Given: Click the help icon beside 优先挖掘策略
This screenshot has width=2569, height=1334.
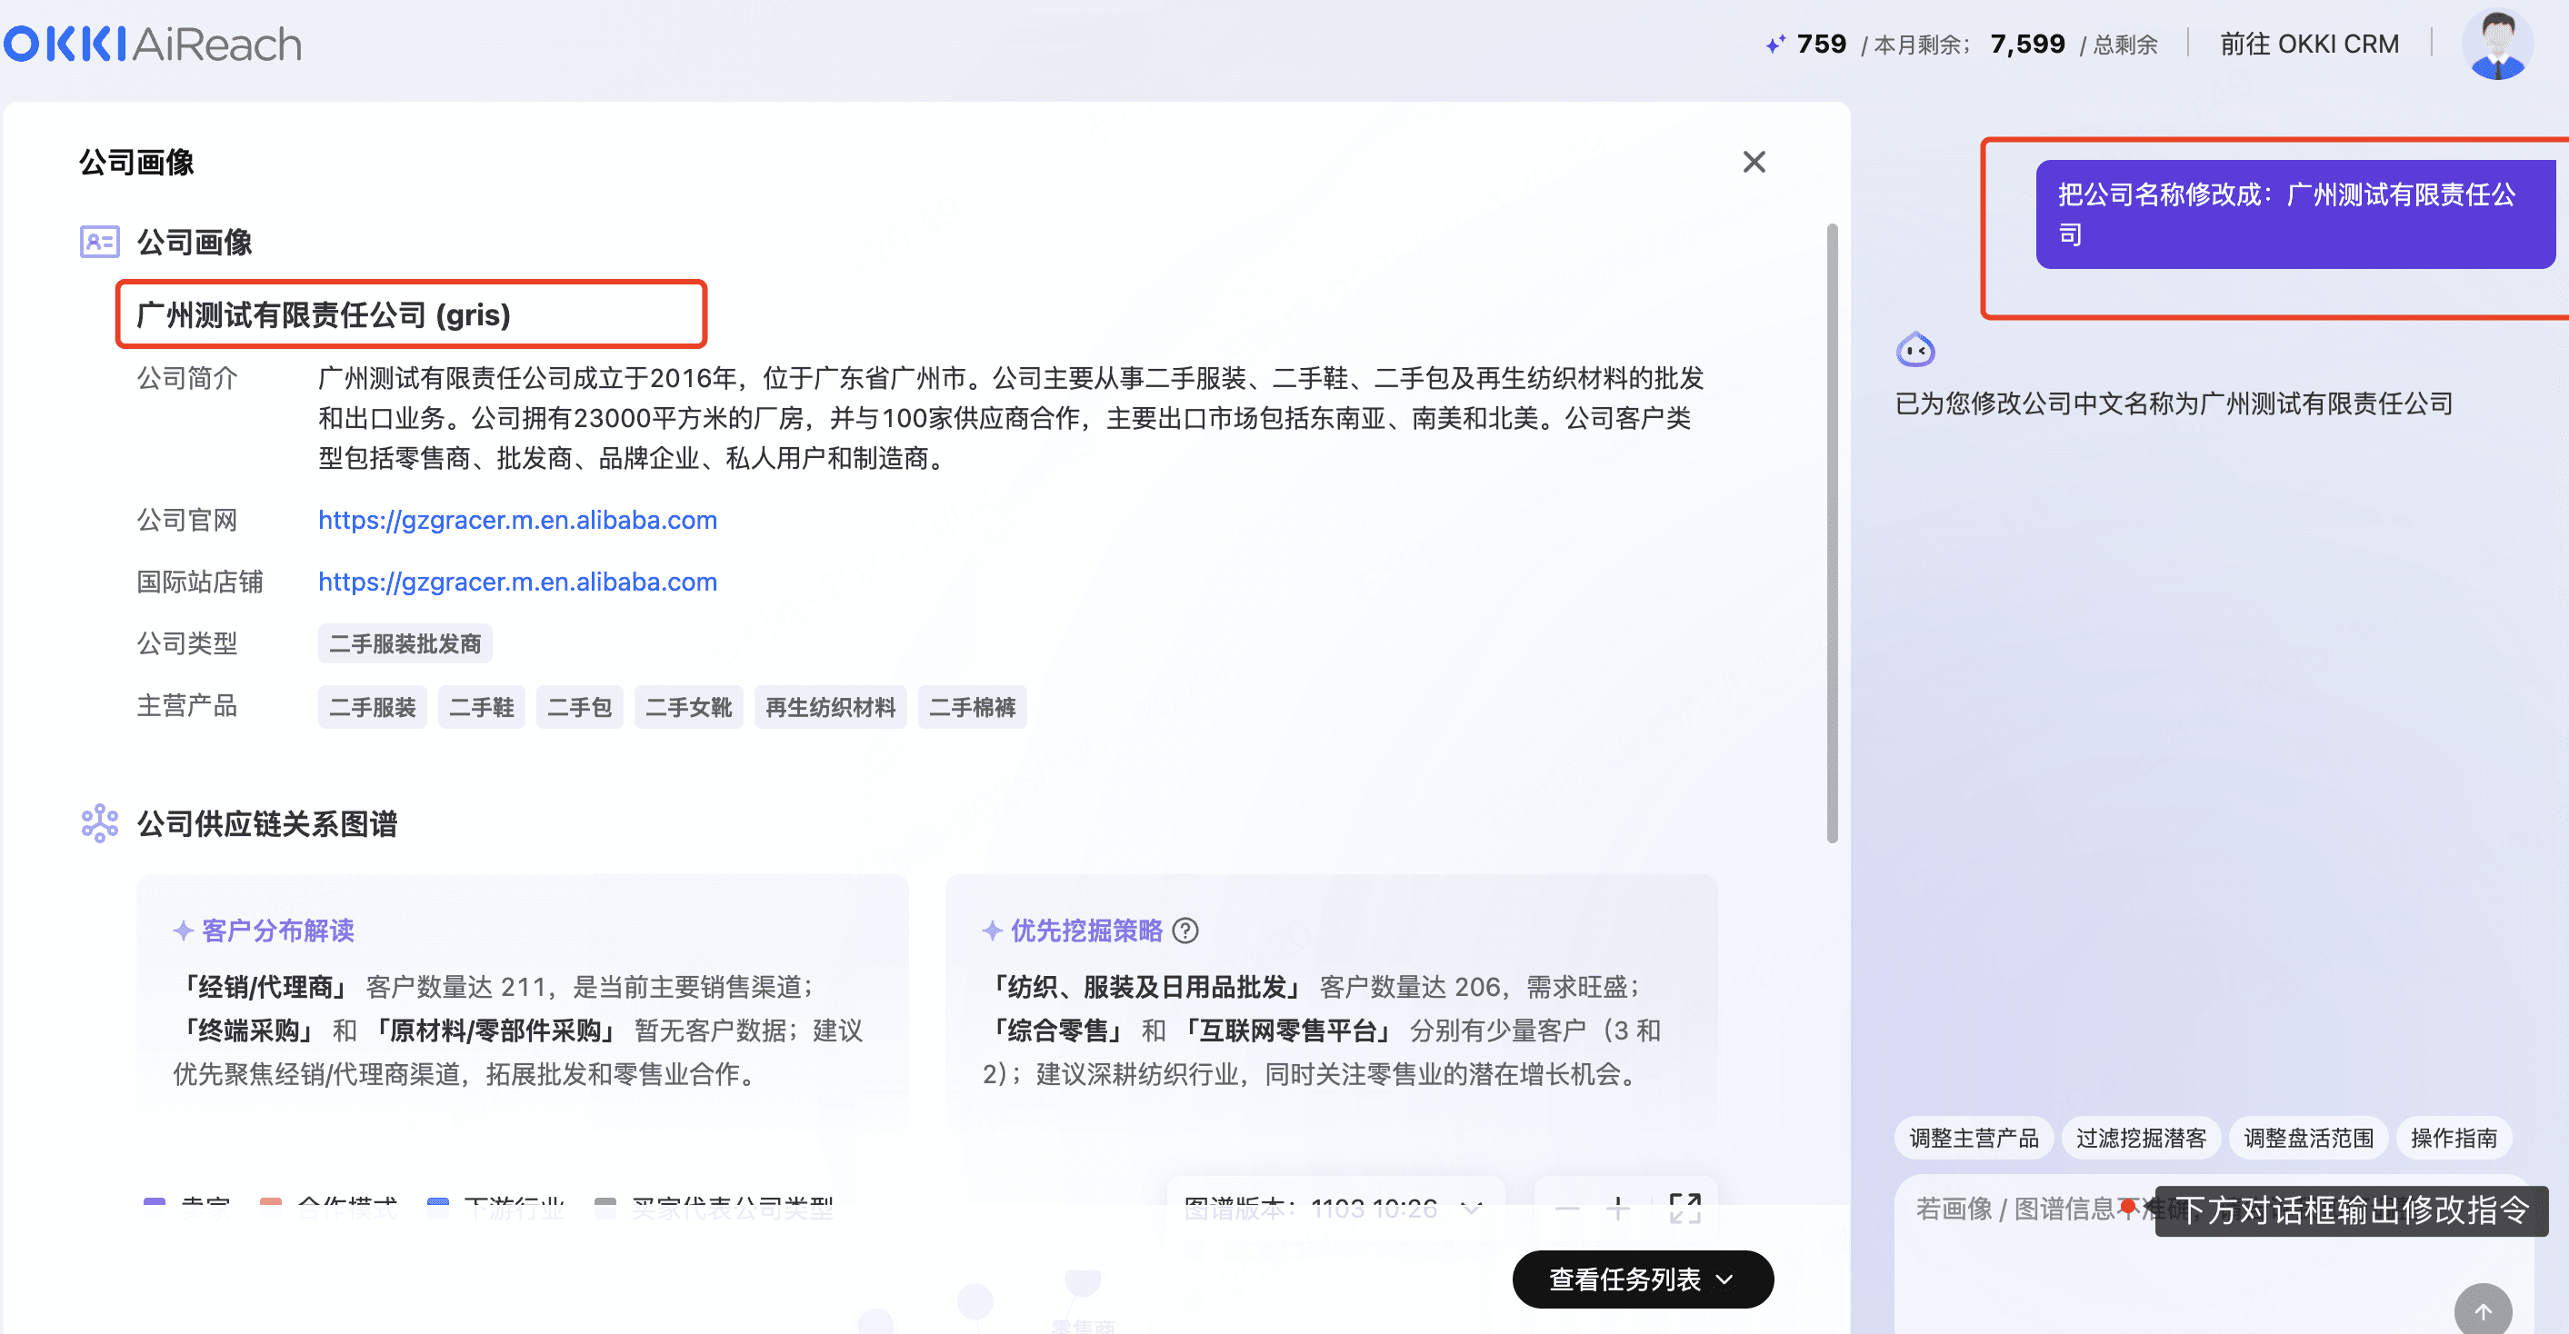Looking at the screenshot, I should pos(1185,931).
